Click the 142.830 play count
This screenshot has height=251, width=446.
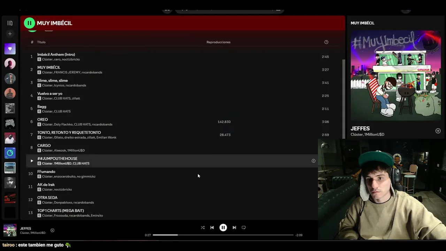pyautogui.click(x=224, y=122)
